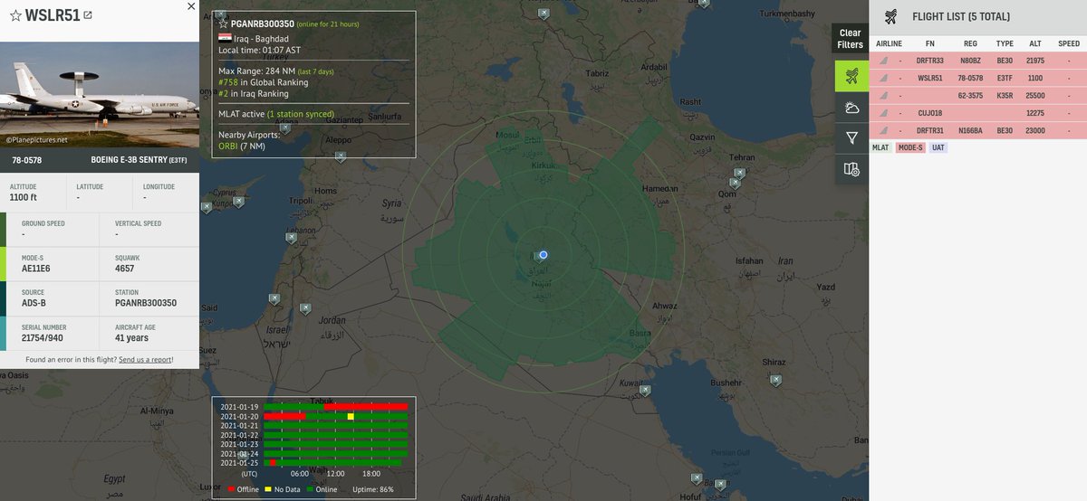Sort the flight list by FN column
The image size is (1087, 501).
tap(930, 43)
